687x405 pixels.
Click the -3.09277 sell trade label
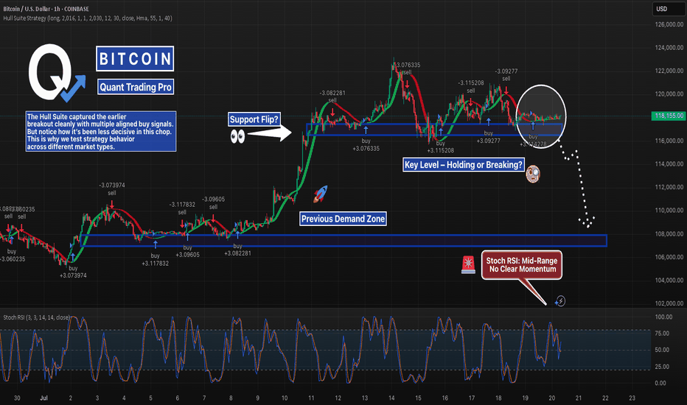506,75
